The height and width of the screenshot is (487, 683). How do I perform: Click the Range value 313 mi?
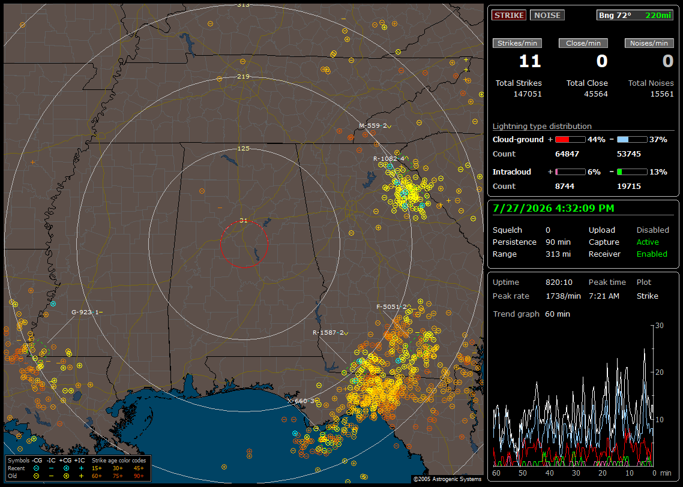558,254
